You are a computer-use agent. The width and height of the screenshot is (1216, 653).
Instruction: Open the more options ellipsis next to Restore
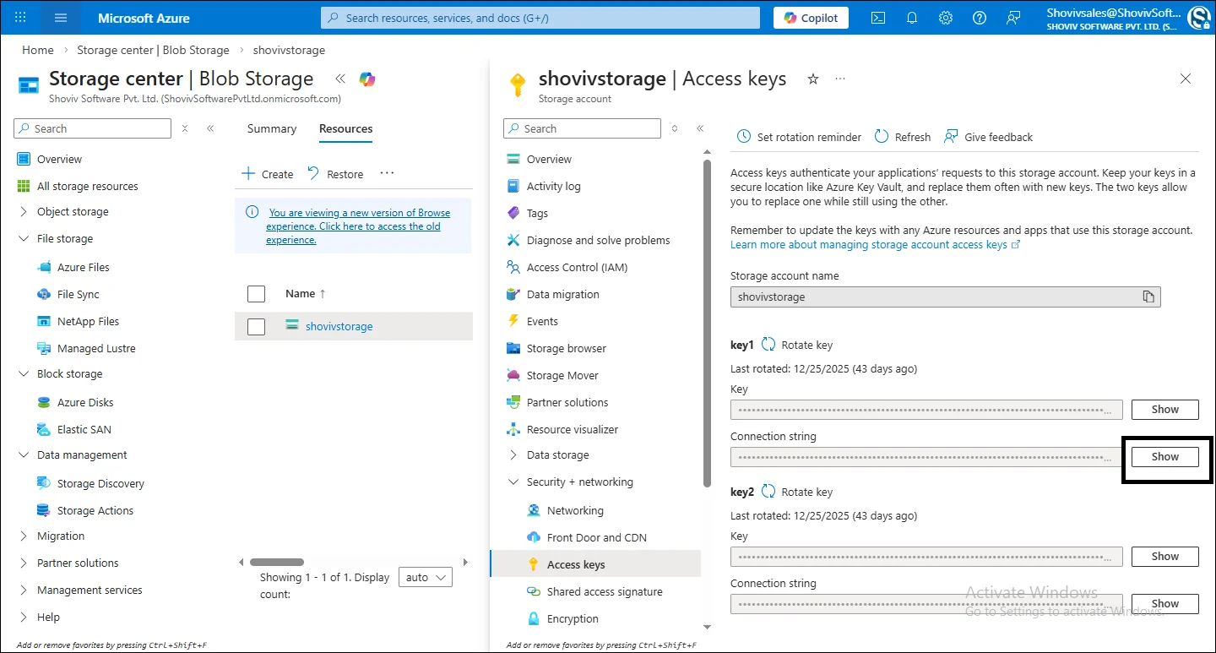387,173
